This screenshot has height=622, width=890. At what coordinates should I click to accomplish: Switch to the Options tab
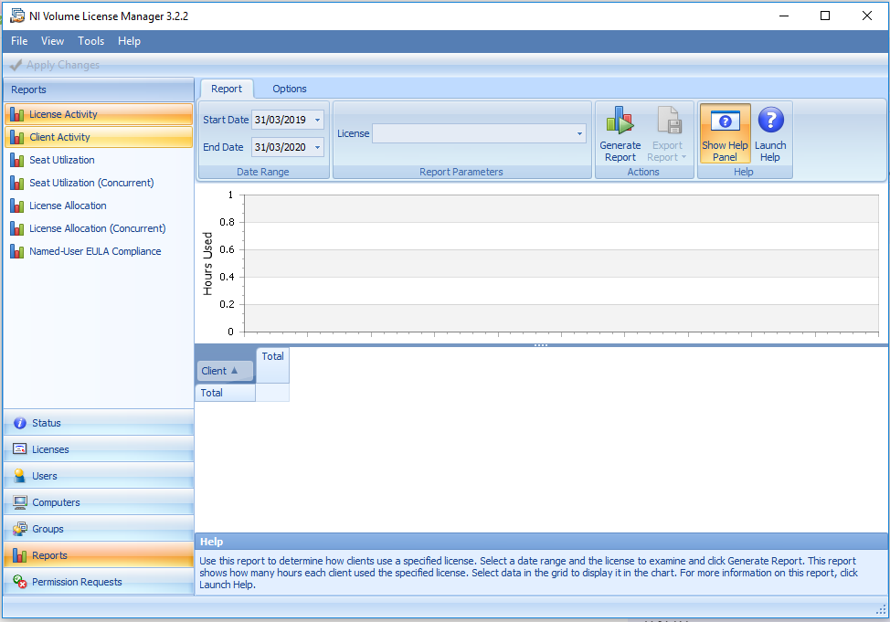click(x=289, y=89)
